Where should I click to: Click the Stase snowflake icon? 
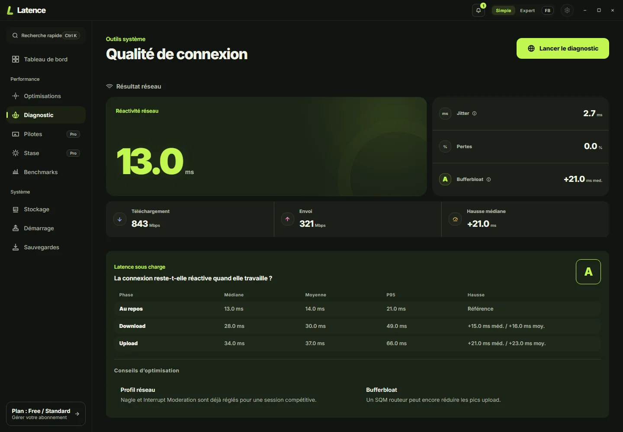tap(16, 153)
